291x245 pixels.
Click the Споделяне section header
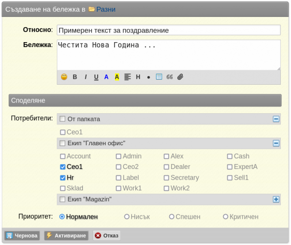pyautogui.click(x=145, y=100)
